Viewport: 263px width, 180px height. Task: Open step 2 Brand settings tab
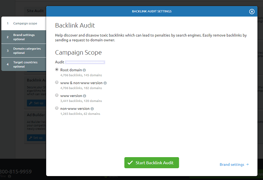(24, 37)
